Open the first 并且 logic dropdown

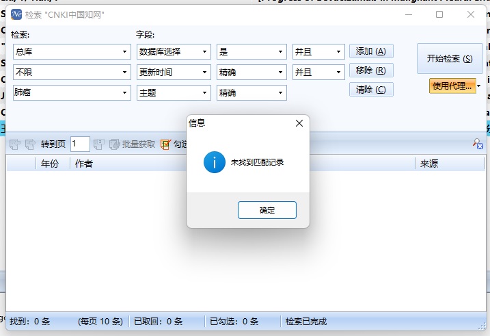point(338,52)
